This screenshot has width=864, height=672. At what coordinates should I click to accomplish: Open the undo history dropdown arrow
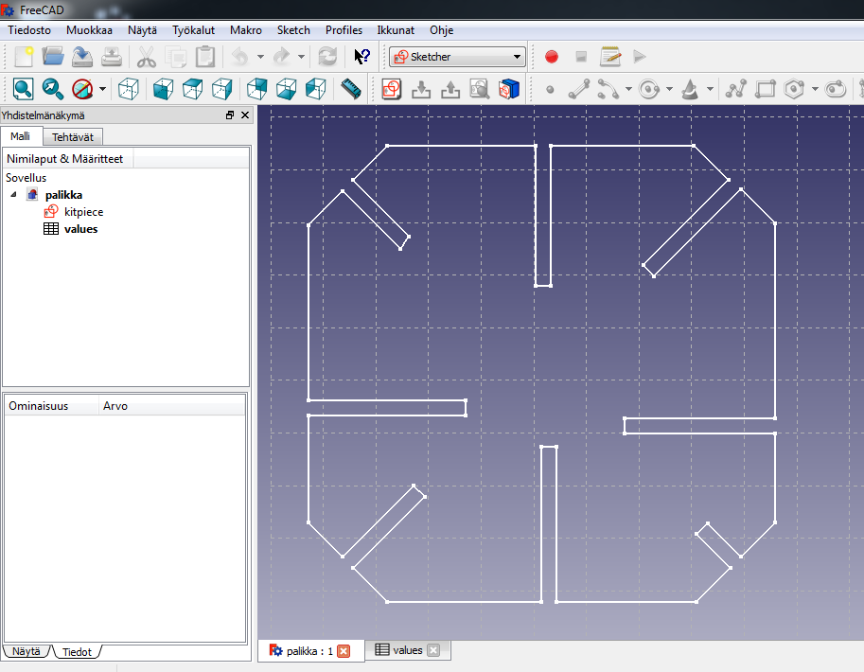(260, 57)
